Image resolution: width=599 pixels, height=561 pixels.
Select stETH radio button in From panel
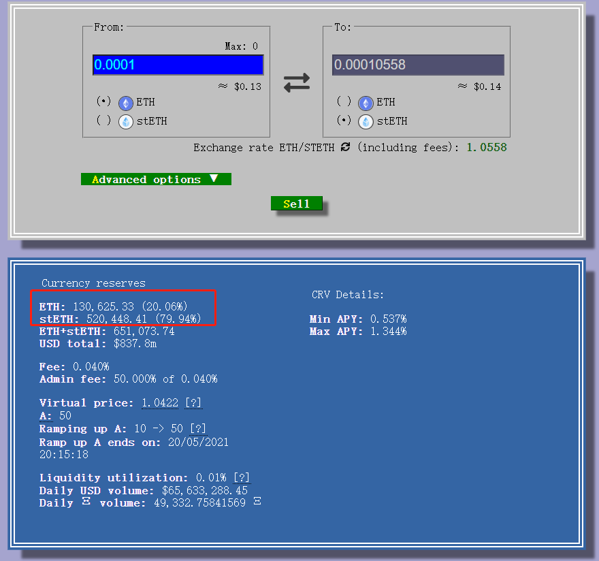coord(103,121)
